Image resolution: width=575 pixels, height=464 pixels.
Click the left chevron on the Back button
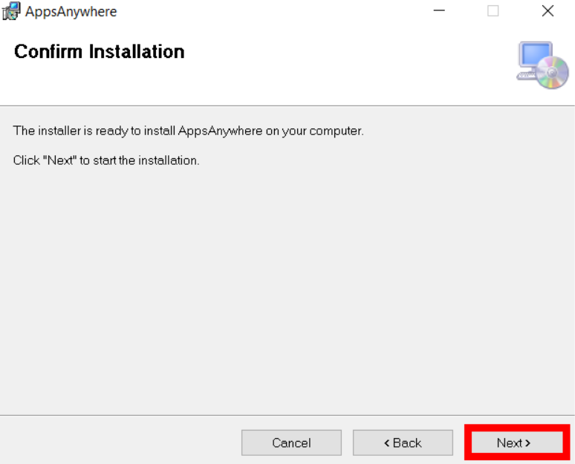pos(386,443)
